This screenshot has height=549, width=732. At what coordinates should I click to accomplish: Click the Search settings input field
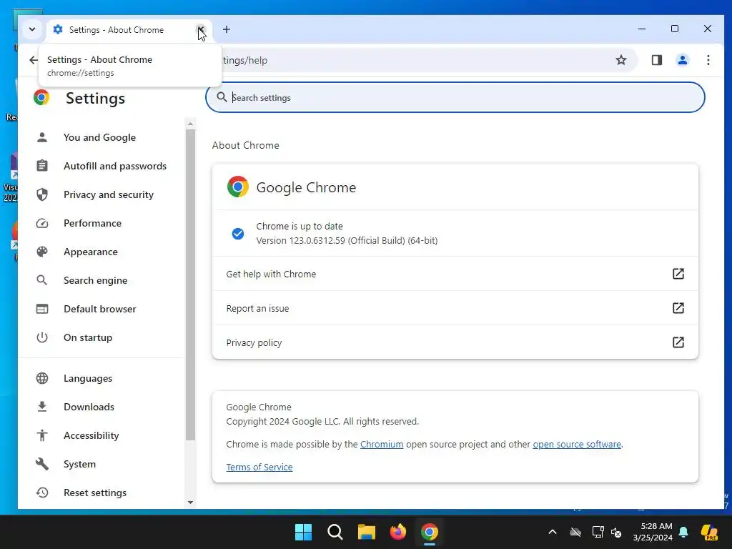point(455,97)
